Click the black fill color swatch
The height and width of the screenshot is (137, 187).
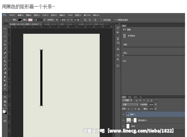click(20, 20)
